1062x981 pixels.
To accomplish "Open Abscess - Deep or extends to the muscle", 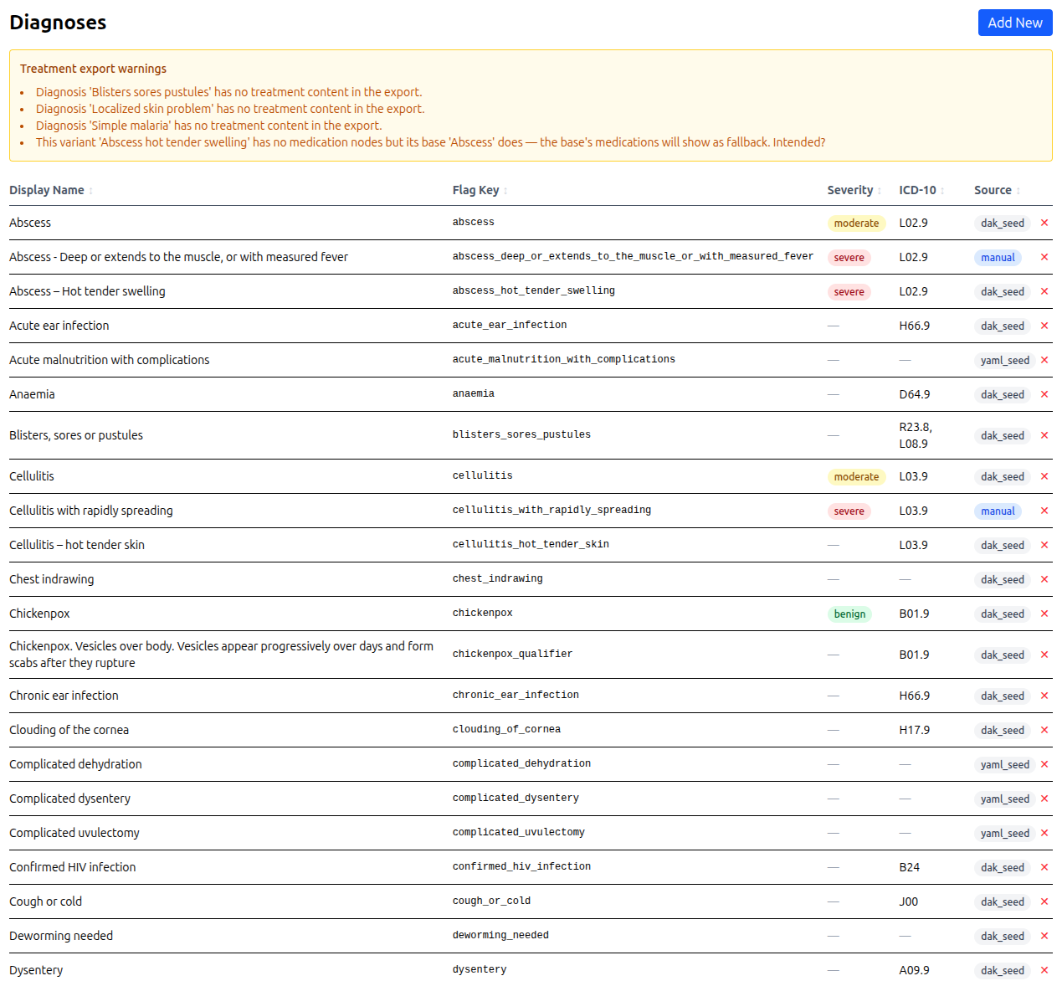I will [178, 257].
